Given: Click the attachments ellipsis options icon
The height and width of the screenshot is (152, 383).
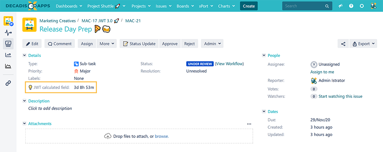Looking at the screenshot, I should click(249, 124).
